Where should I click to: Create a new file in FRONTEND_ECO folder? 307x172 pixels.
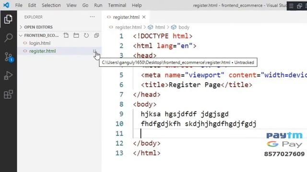[x=66, y=35]
